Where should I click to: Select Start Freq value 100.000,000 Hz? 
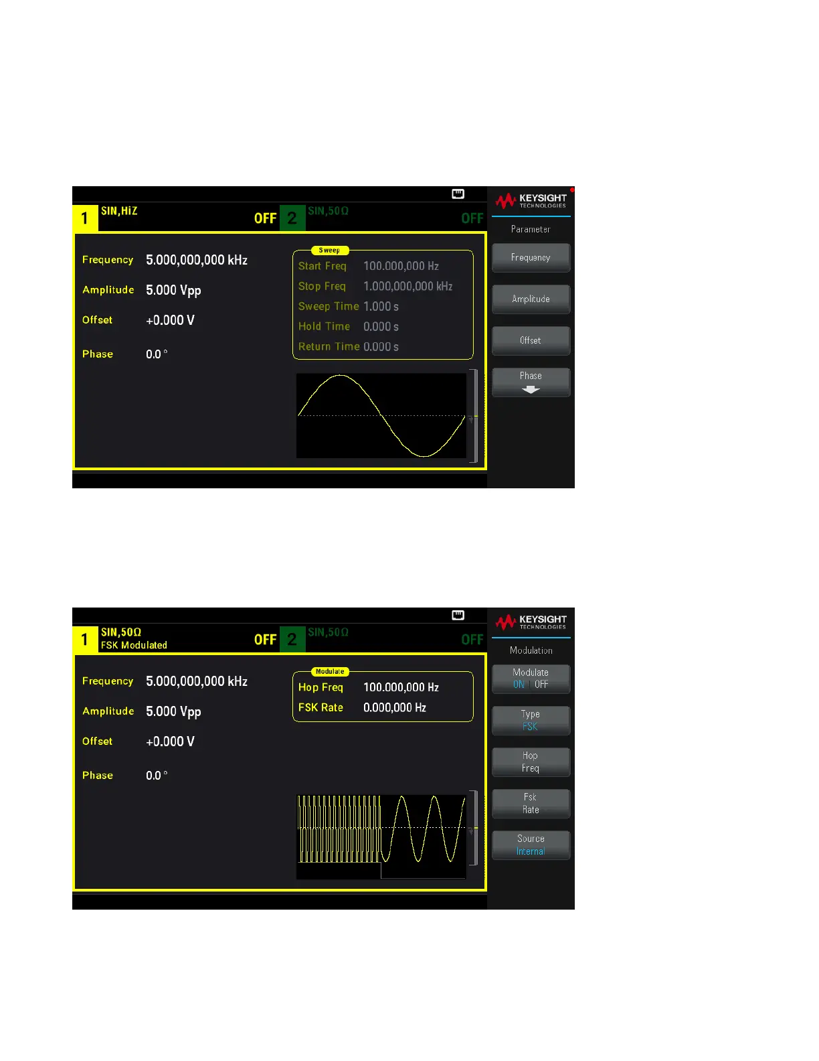tap(401, 267)
